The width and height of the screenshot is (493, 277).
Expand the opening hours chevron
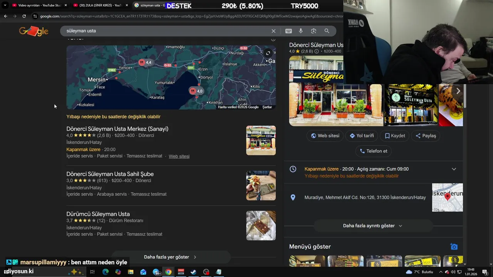[454, 169]
